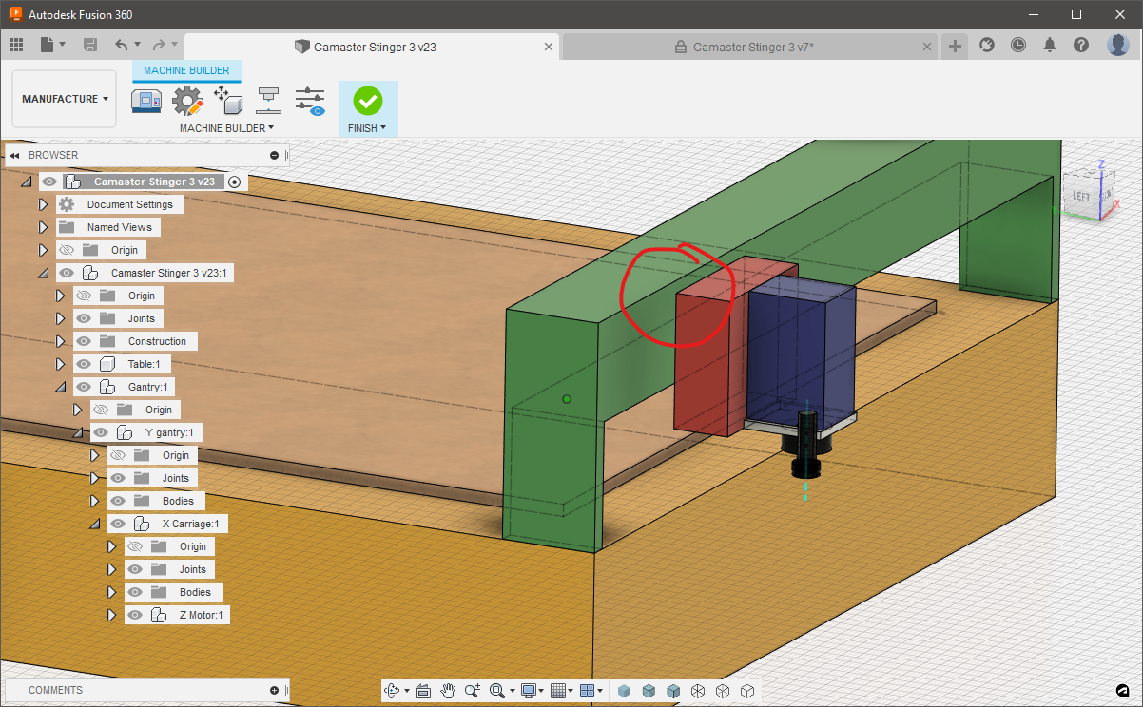Open the Machine Properties tool in Machine Builder
Image resolution: width=1143 pixels, height=707 pixels.
click(x=146, y=100)
